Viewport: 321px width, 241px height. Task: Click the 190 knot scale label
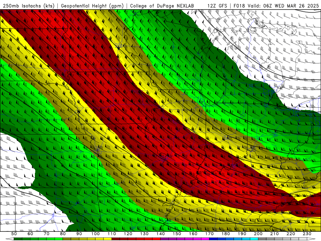[242, 234]
